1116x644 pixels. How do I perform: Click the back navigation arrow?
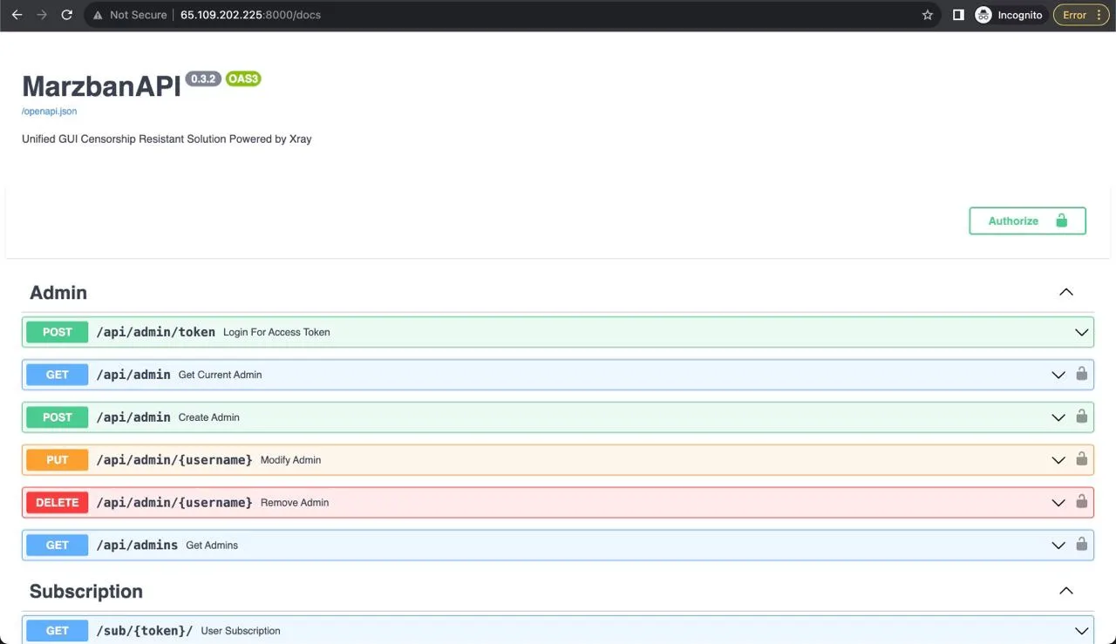(x=17, y=14)
